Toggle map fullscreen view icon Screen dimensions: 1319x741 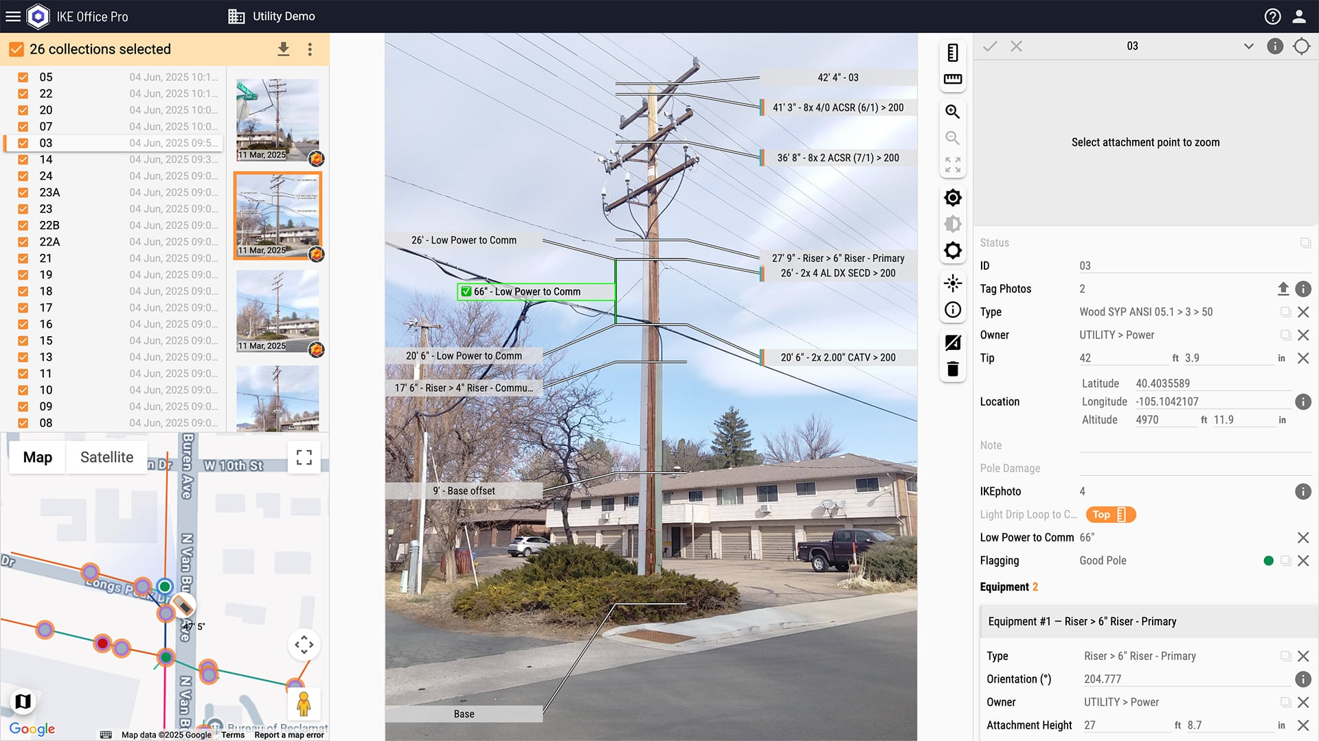(x=304, y=458)
